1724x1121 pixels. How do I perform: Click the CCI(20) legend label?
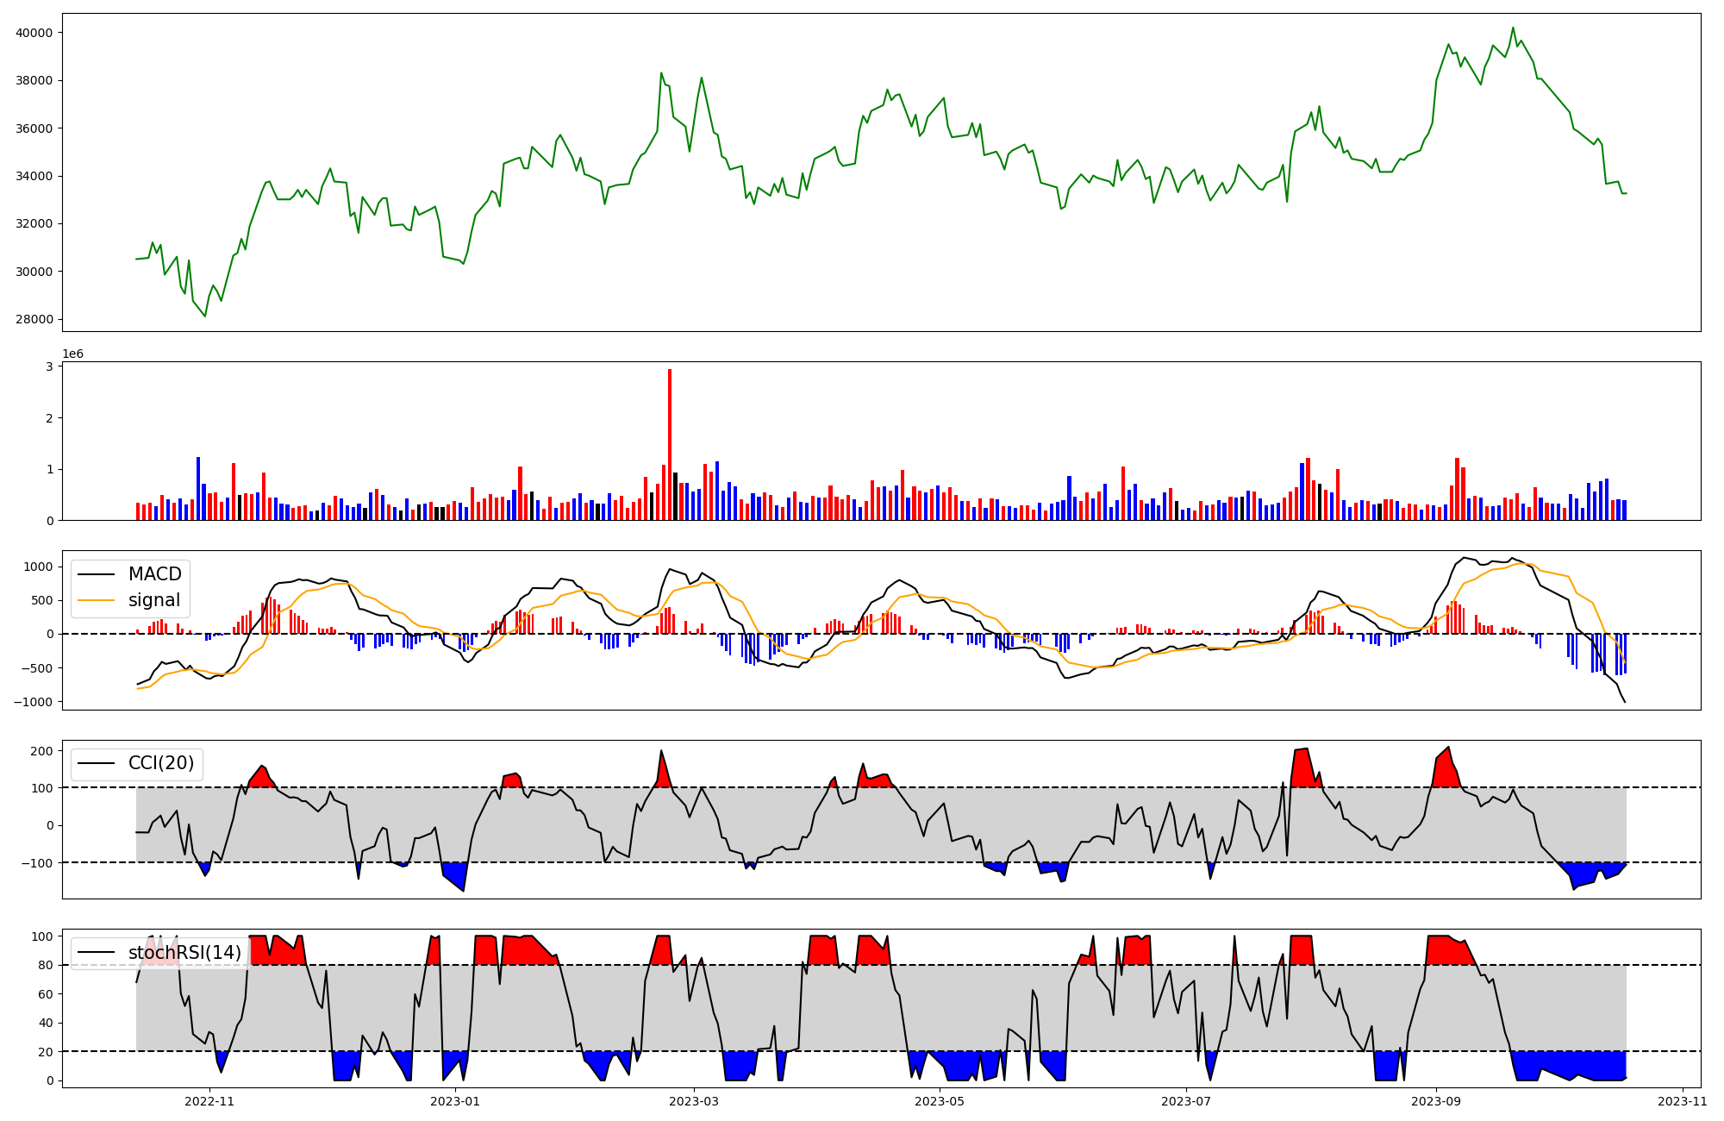click(x=160, y=763)
